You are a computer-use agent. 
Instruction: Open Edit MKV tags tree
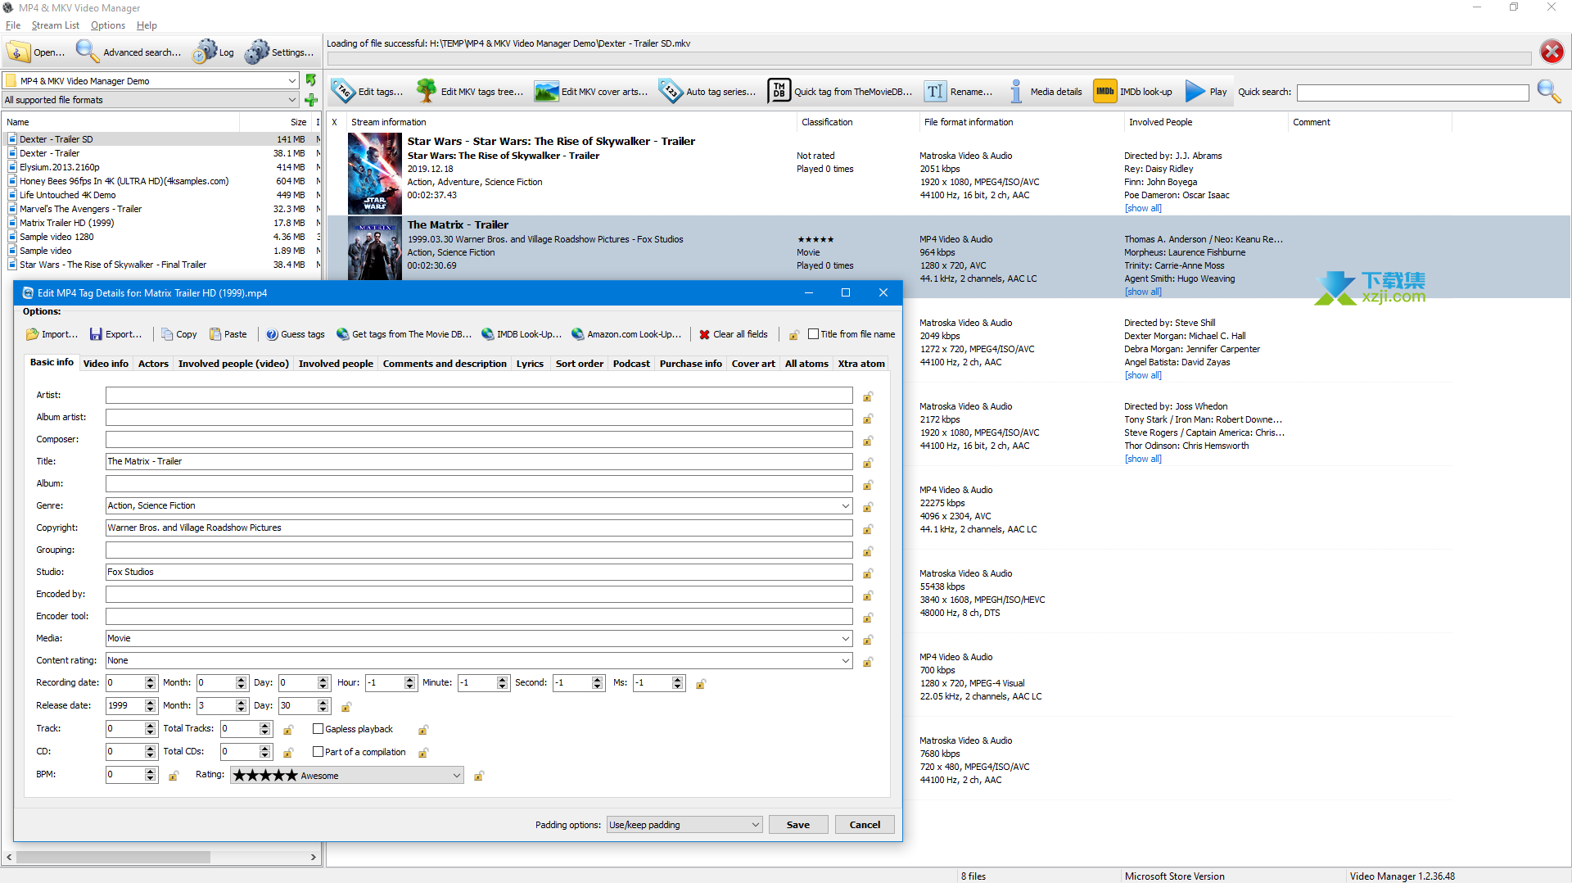click(x=470, y=92)
